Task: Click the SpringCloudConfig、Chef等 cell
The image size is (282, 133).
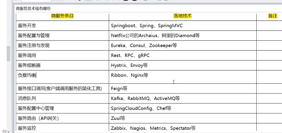Action: pyautogui.click(x=183, y=108)
